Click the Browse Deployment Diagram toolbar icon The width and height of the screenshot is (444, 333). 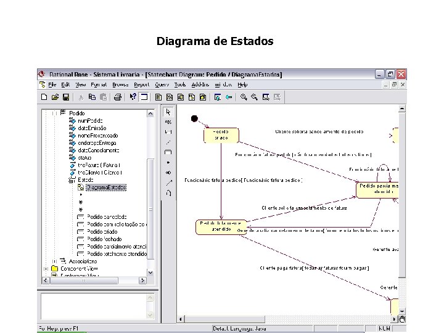tap(203, 97)
